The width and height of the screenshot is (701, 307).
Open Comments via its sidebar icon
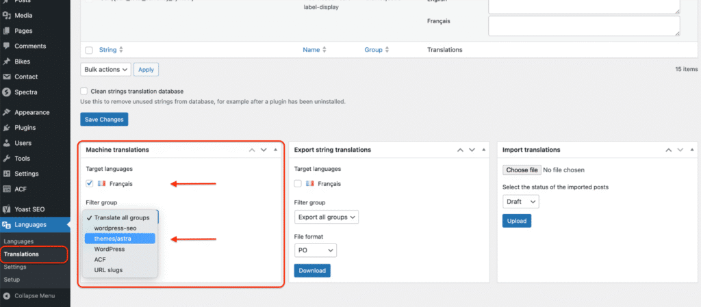(6, 46)
